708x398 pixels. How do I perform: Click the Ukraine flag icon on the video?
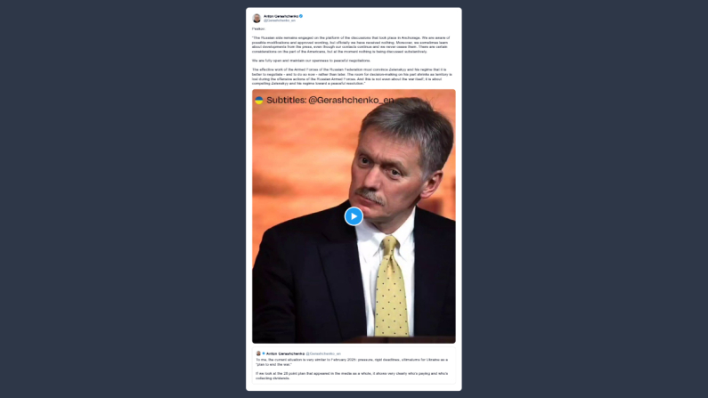coord(259,101)
